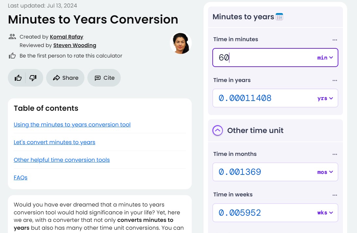Click the Cite button
The image size is (357, 233).
(x=104, y=78)
